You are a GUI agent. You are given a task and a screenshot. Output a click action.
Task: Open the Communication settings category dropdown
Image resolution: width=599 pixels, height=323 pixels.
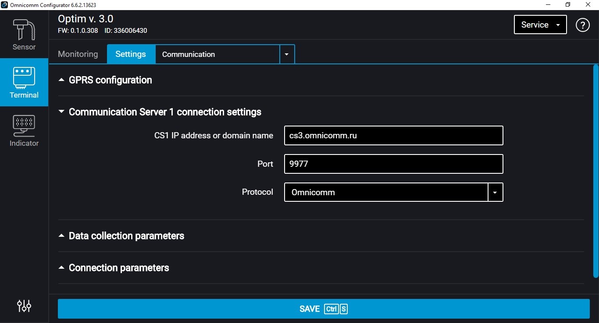click(287, 54)
